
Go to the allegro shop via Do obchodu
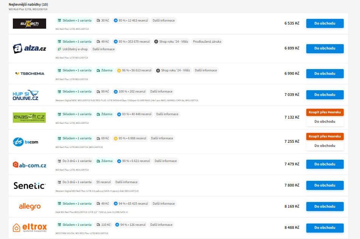(324, 207)
